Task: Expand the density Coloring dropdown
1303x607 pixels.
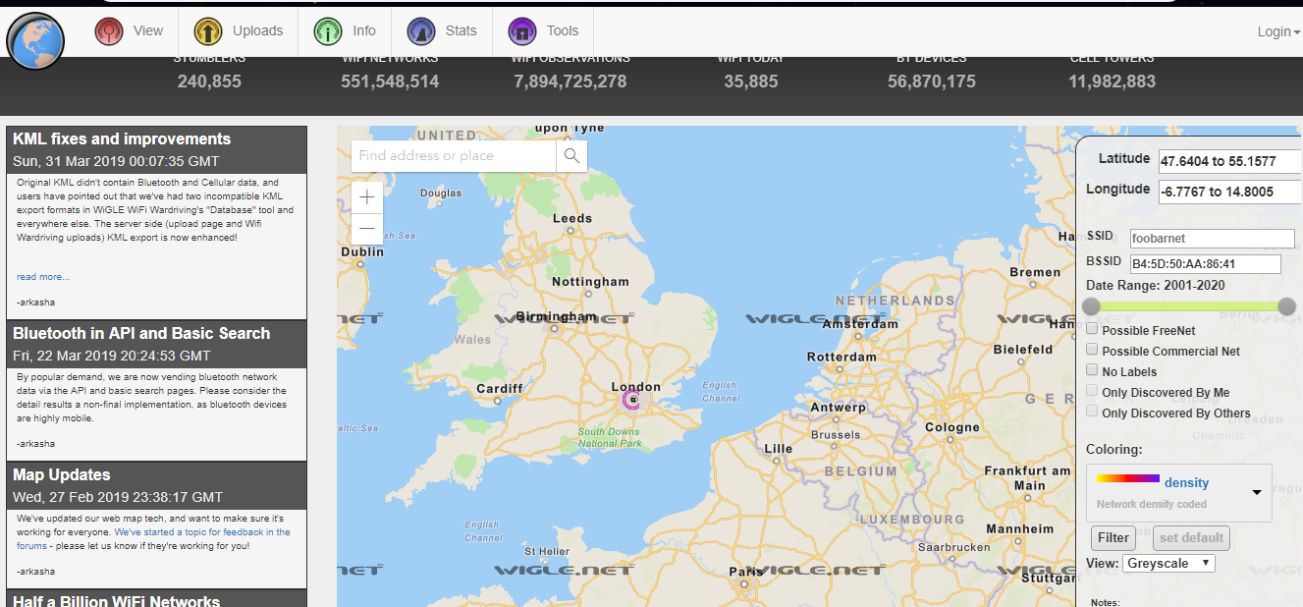Action: tap(1179, 492)
